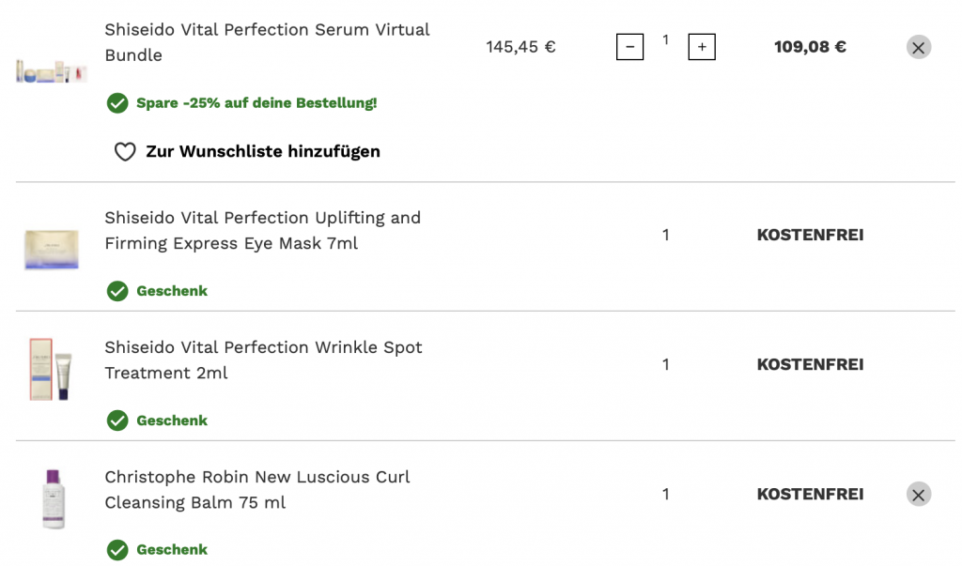The height and width of the screenshot is (566, 962).
Task: Click the green checkmark beside 25% discount
Action: [x=117, y=103]
